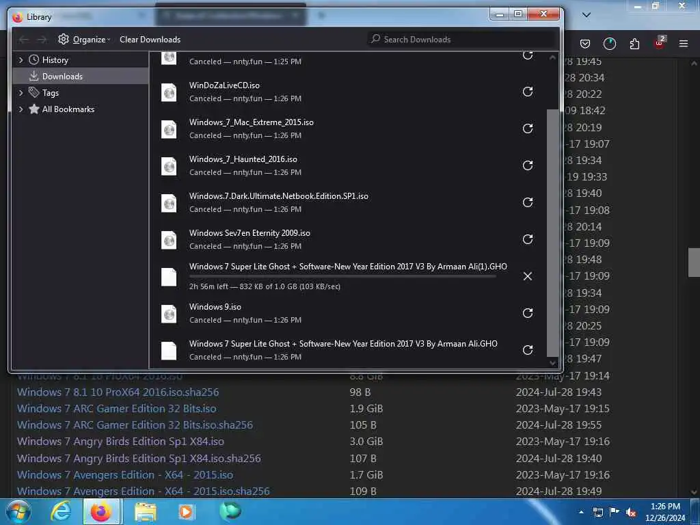Image resolution: width=700 pixels, height=525 pixels.
Task: Click the Windows_7_Haunted_2016.iso file icon
Action: 169,166
